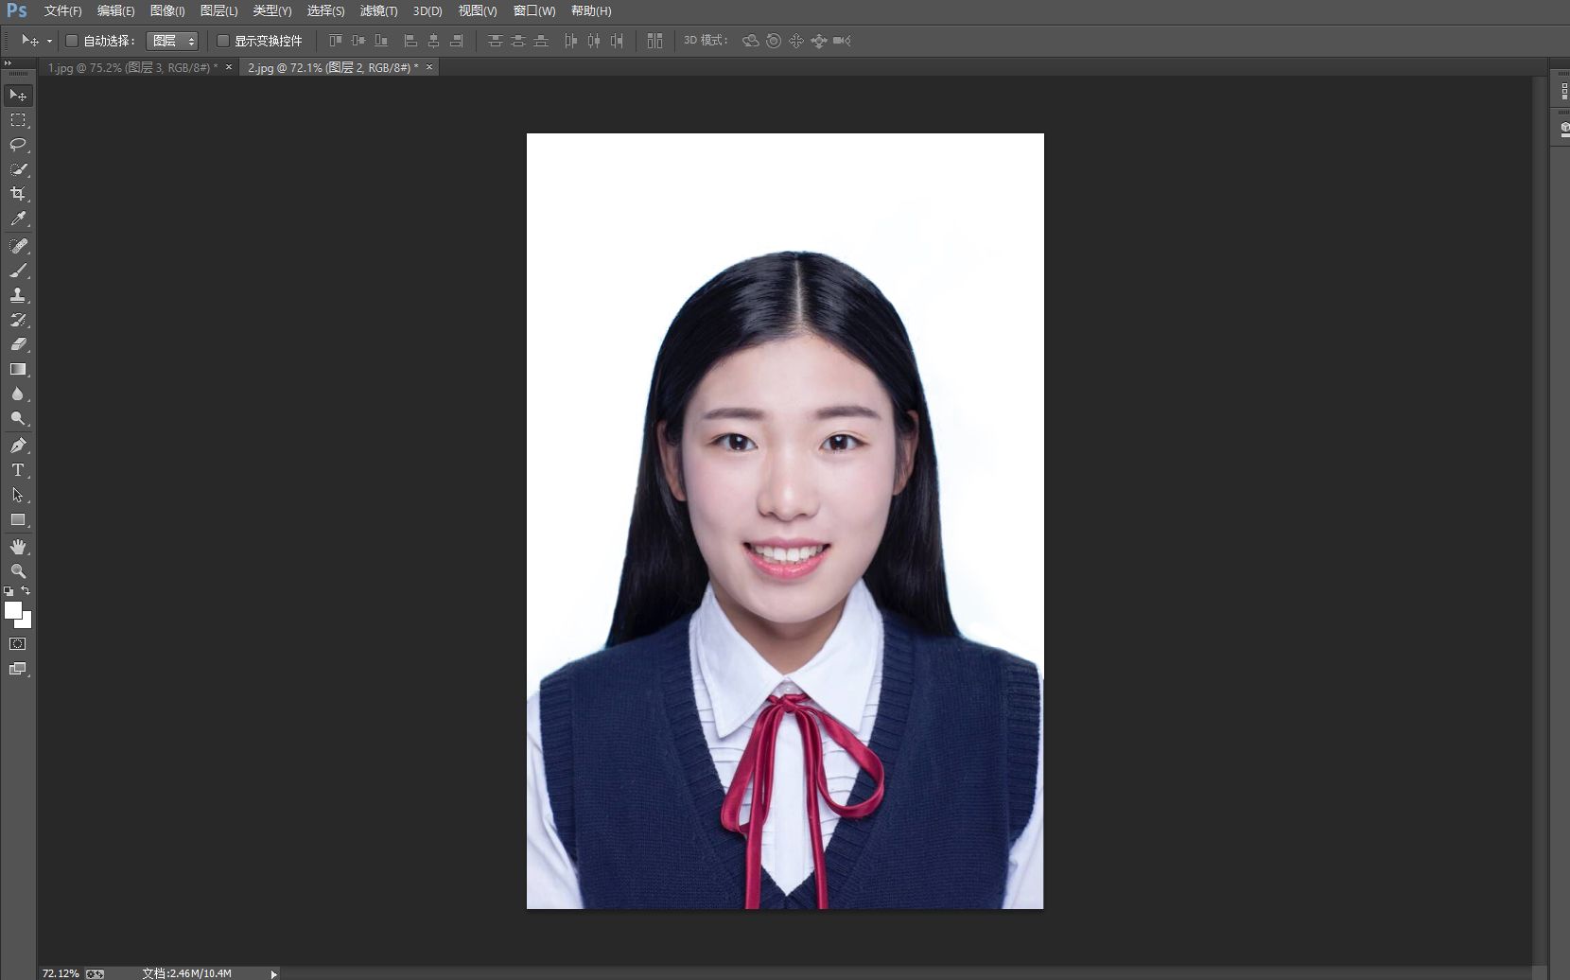Select the Lasso tool
1570x980 pixels.
click(18, 145)
